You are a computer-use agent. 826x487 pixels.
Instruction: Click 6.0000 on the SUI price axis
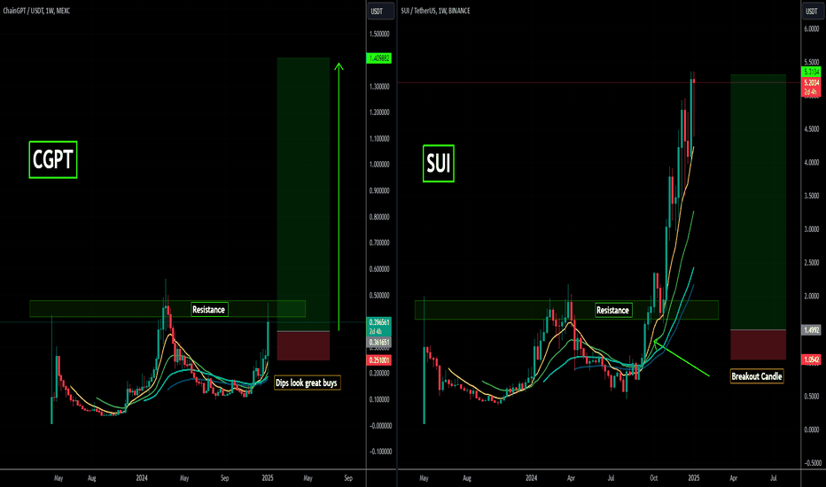(x=812, y=29)
